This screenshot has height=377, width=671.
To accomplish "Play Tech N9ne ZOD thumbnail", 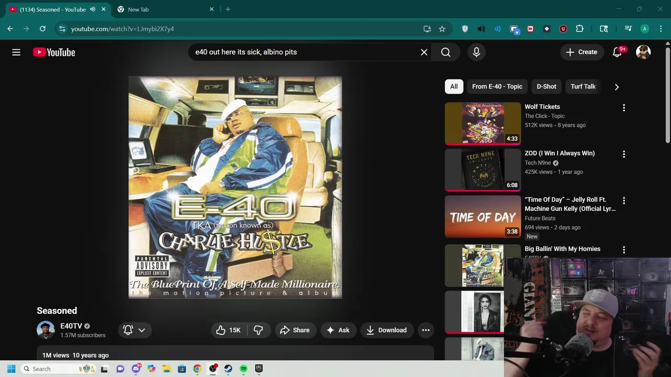I will click(483, 170).
